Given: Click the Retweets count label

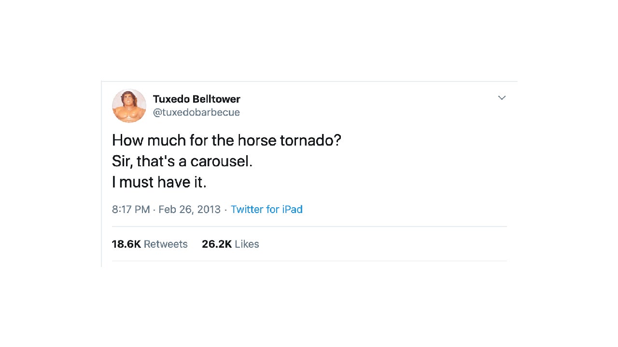Looking at the screenshot, I should click(x=166, y=244).
